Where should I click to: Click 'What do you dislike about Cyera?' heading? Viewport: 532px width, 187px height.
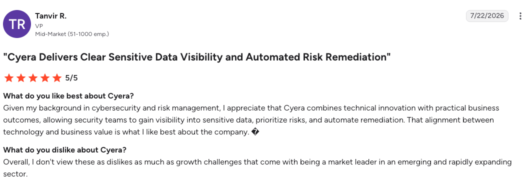coord(65,149)
